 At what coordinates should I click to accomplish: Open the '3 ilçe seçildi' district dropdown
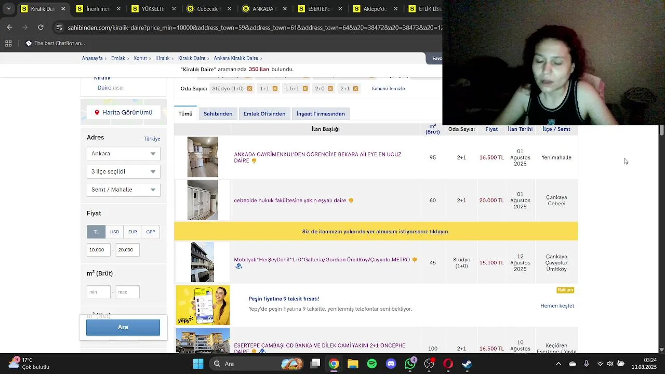(123, 171)
